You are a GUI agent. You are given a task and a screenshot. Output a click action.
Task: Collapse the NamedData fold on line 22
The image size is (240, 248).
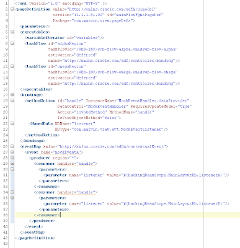(12, 123)
